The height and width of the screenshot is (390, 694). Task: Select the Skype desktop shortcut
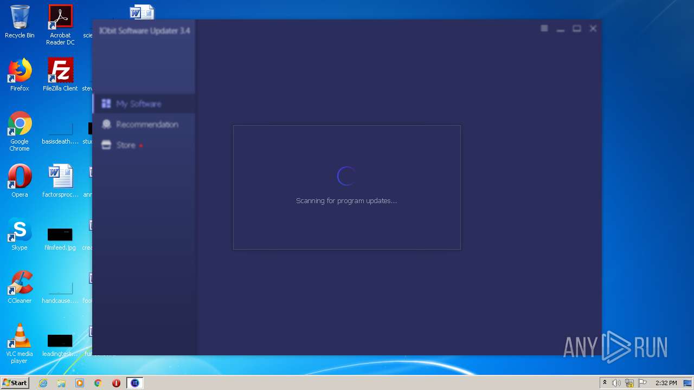(20, 234)
